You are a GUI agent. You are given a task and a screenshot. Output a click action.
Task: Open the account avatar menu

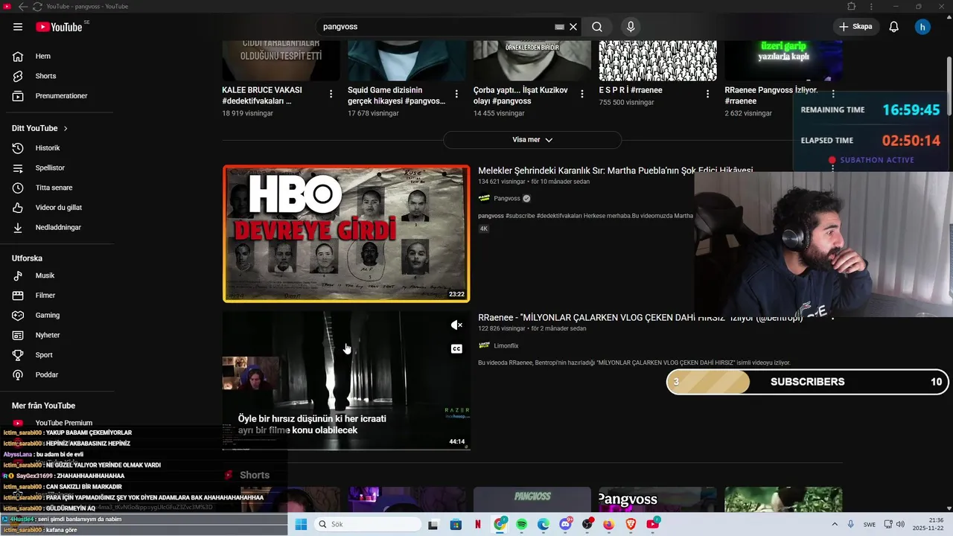tap(922, 27)
